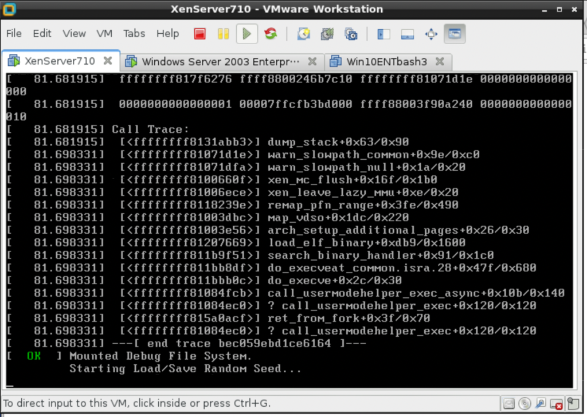
Task: Toggle the library sidebar panel
Action: point(383,34)
